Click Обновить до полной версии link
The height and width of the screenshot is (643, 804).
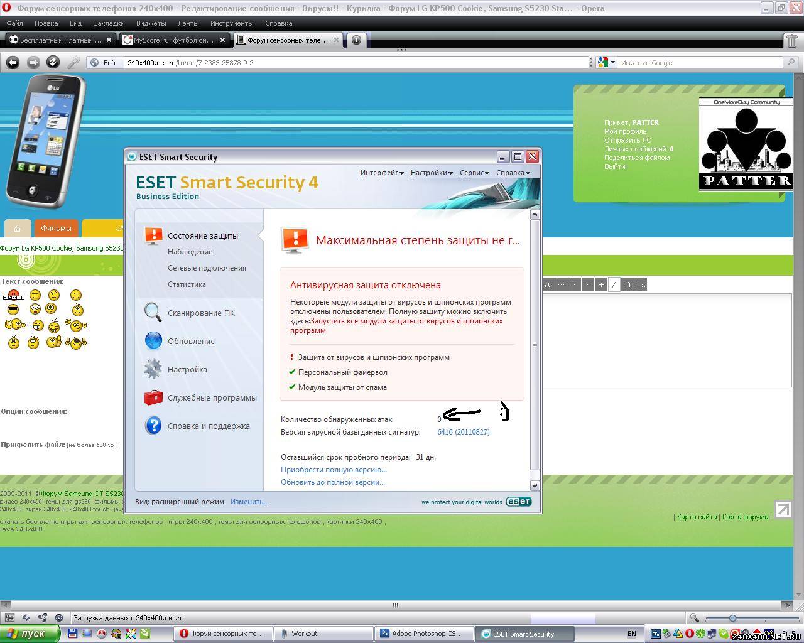(x=333, y=482)
